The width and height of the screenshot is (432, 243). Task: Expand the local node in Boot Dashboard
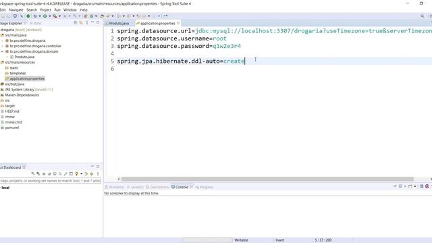[x=1, y=188]
